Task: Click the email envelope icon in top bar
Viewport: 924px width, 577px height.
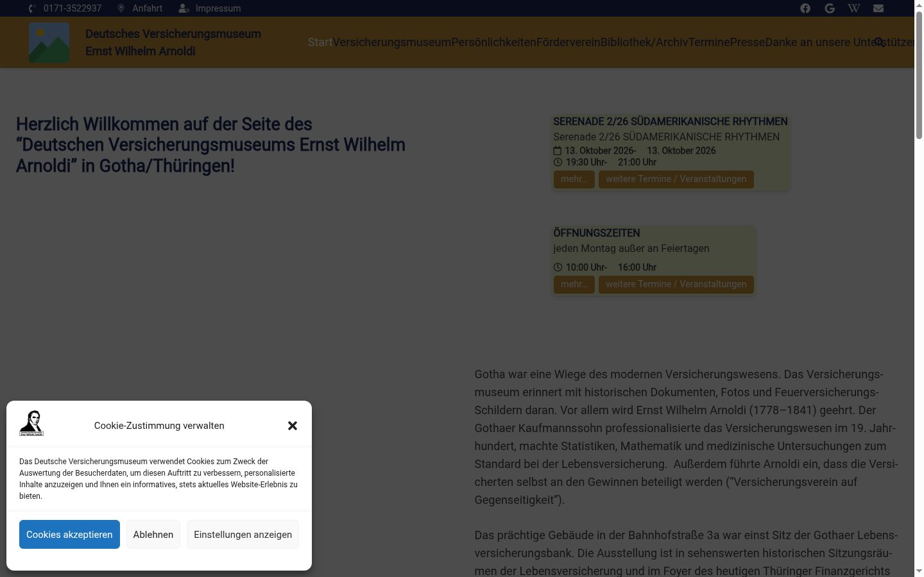Action: 878,8
